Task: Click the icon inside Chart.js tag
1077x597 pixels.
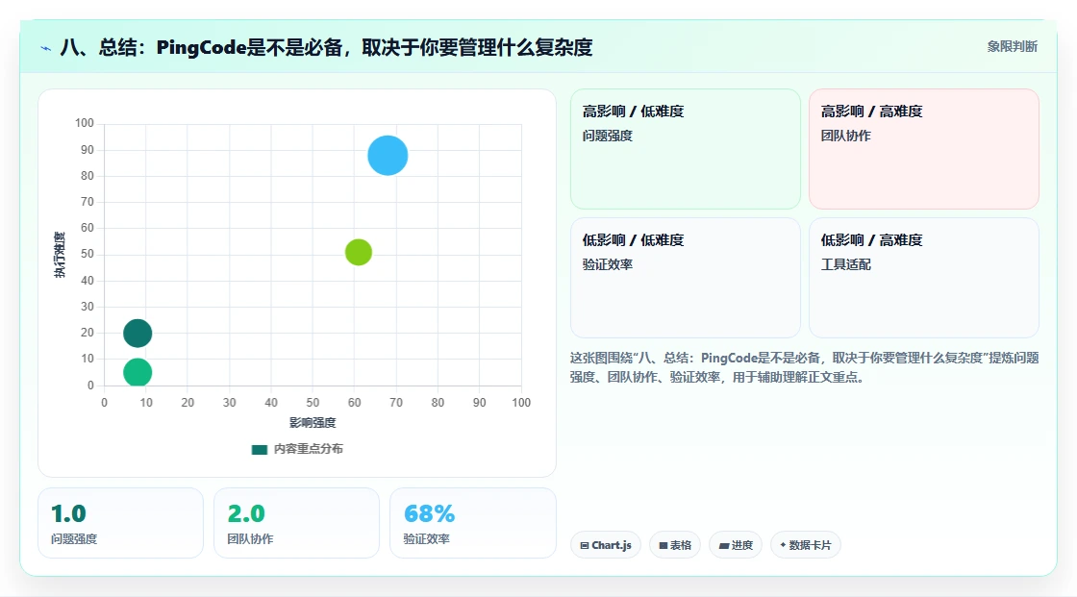Action: point(585,545)
